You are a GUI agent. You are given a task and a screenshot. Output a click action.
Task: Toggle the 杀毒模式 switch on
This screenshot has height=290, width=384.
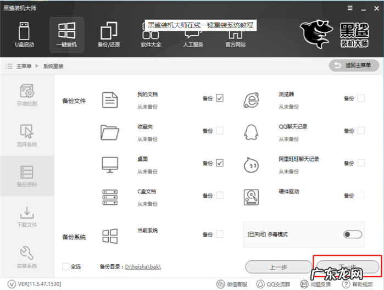(353, 235)
